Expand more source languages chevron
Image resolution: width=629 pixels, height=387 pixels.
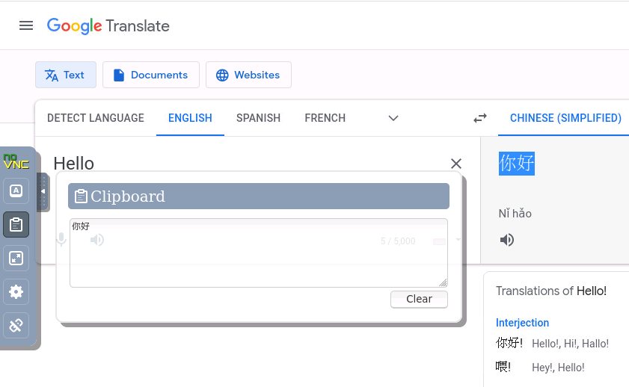pyautogui.click(x=393, y=118)
